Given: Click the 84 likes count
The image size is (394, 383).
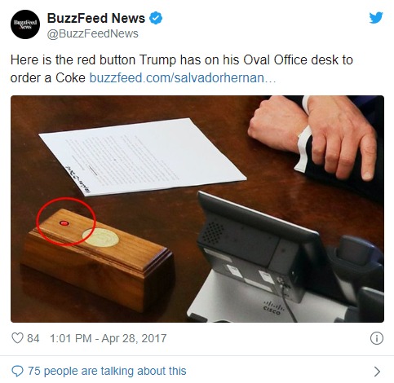Looking at the screenshot, I should (x=33, y=338).
